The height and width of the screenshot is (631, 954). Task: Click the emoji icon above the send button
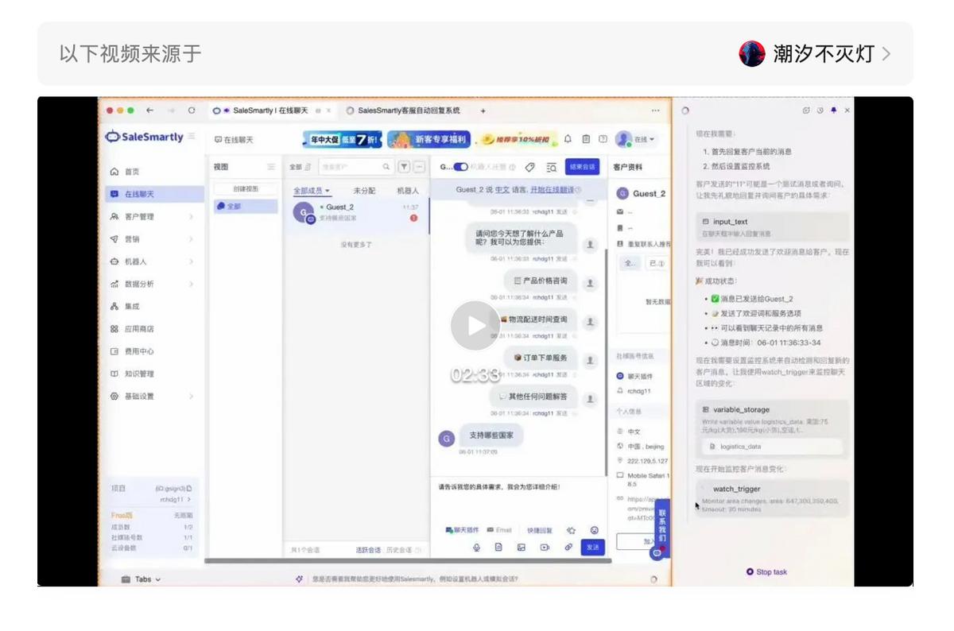pyautogui.click(x=595, y=531)
